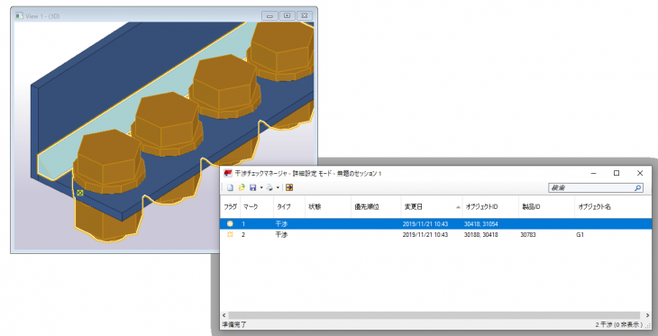Click the flag icon of clash row 1
The height and width of the screenshot is (336, 658).
(x=230, y=224)
